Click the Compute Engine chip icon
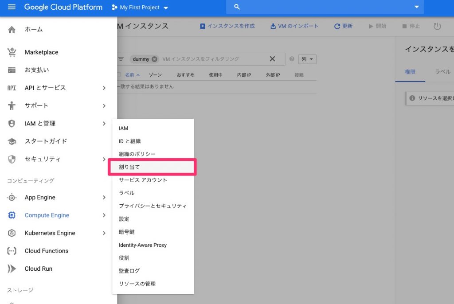Screen dimensions: 454x304 point(12,215)
